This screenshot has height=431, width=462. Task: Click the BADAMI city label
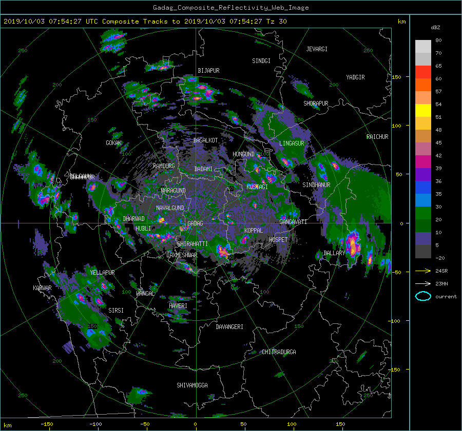(203, 169)
